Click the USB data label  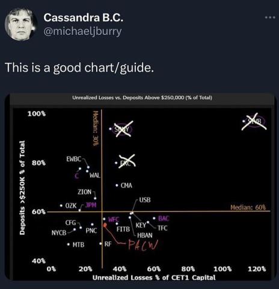coord(145,200)
